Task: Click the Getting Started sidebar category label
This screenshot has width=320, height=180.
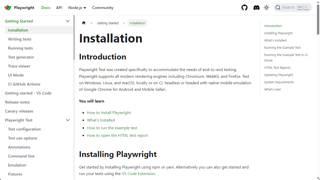Action: 19,21
